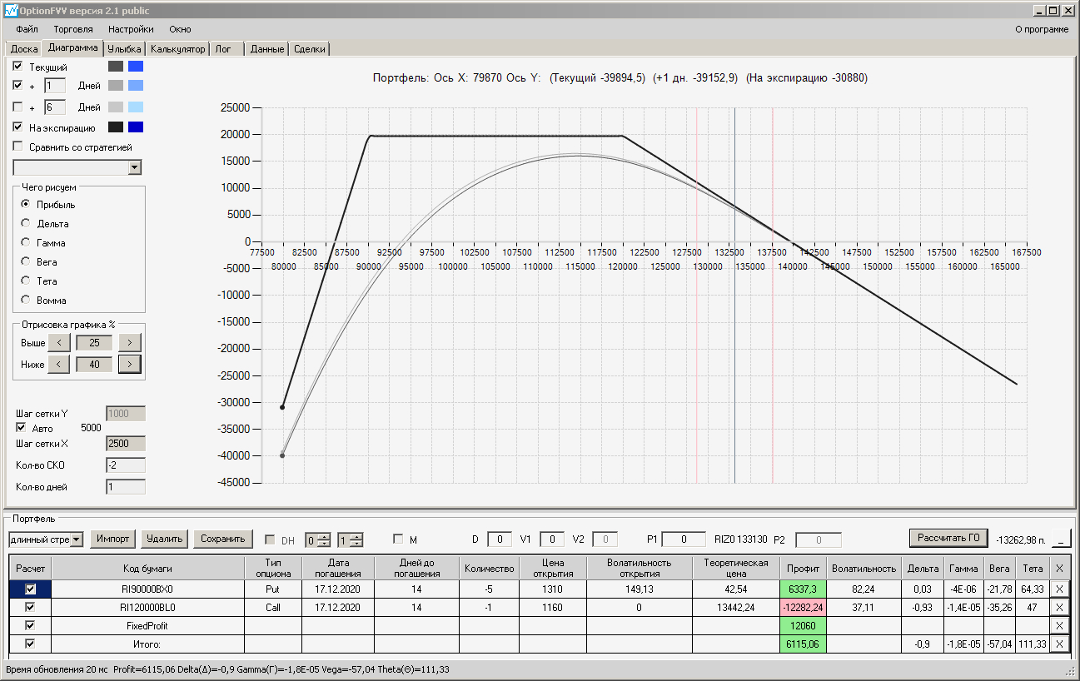This screenshot has height=681, width=1080.
Task: Switch to the Улыбка tab
Action: click(x=125, y=49)
